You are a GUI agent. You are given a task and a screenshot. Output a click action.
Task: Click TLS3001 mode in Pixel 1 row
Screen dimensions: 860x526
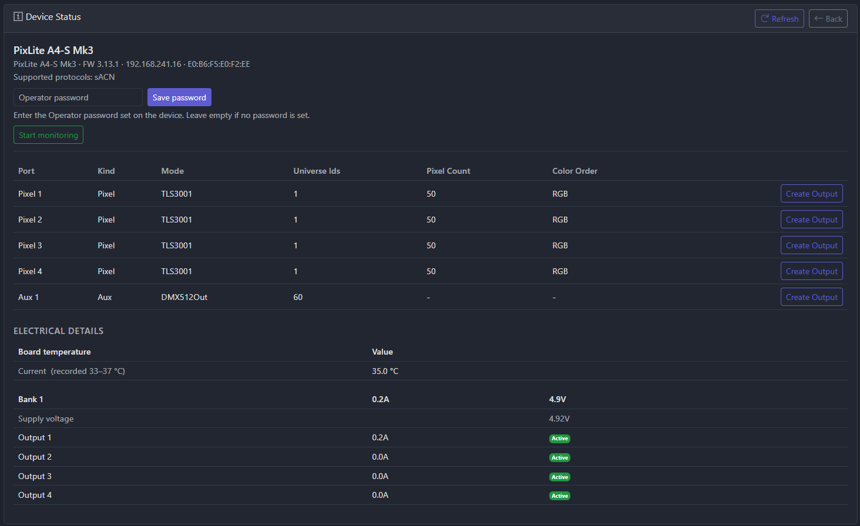click(x=177, y=194)
